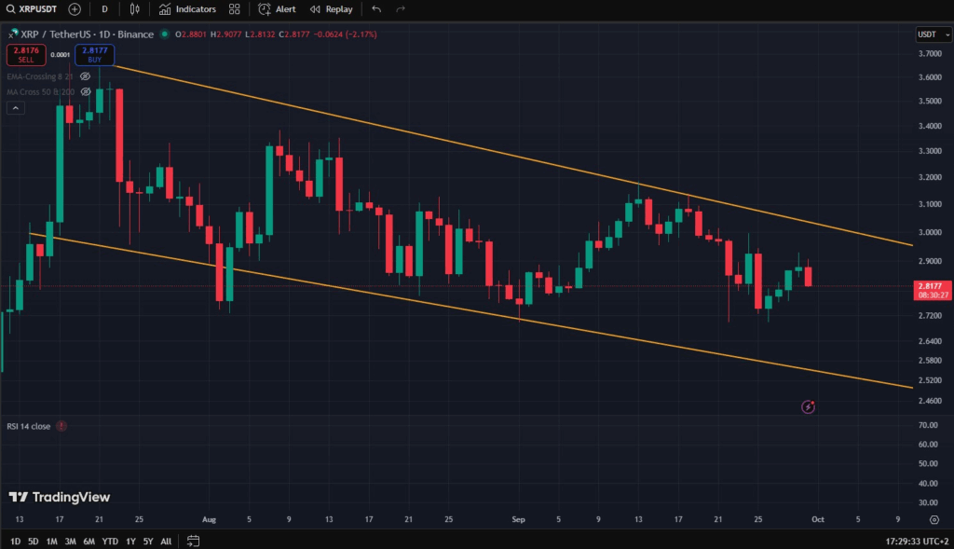Open the D timeframe interval dropdown
This screenshot has height=549, width=954.
(x=104, y=9)
